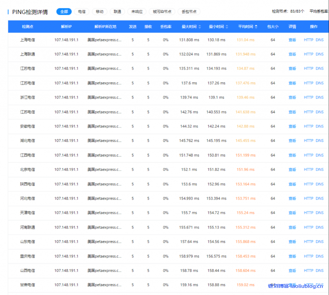The width and height of the screenshot is (329, 295).
Task: Click DNS in the 山西电信 row
Action: [319, 271]
